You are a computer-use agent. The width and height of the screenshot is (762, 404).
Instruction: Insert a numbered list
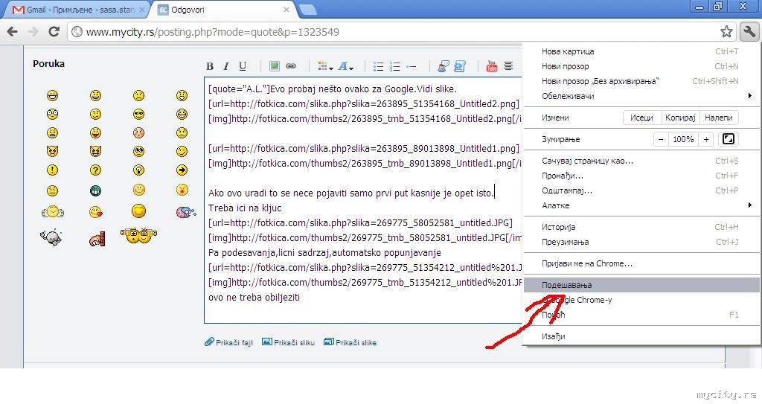(x=394, y=67)
